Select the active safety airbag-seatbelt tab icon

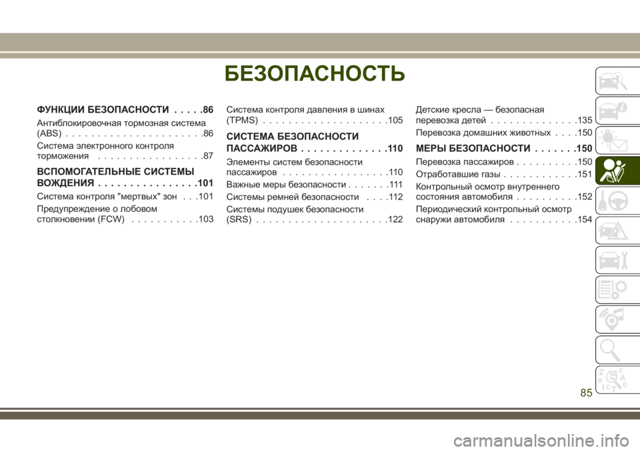[x=617, y=170]
